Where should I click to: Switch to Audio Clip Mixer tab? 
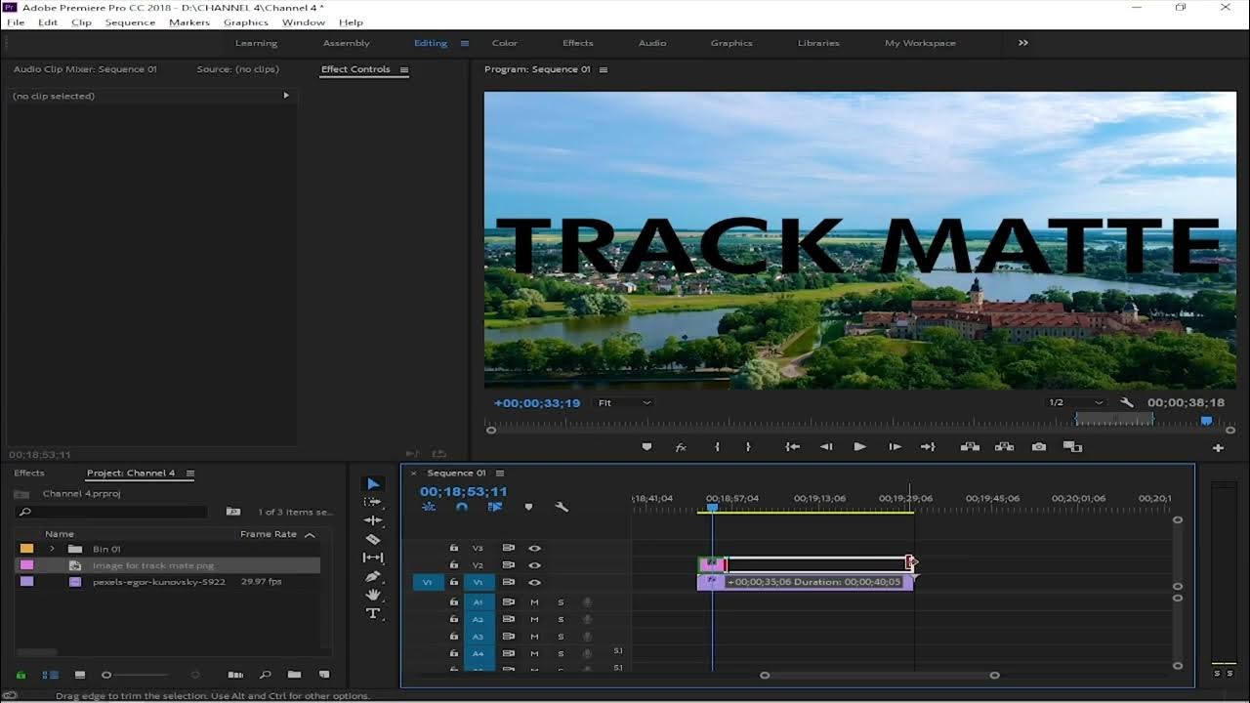click(85, 69)
